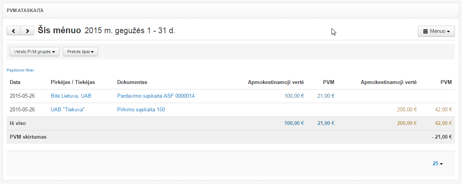Go to the next month arrow
Screen dimensions: 462x184
click(x=27, y=31)
